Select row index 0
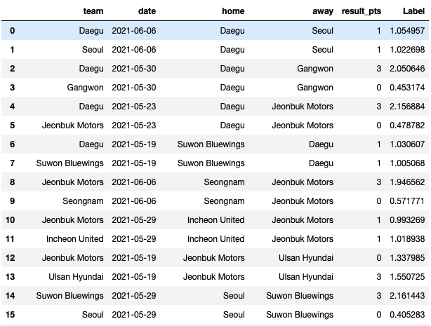The image size is (431, 326). 13,30
